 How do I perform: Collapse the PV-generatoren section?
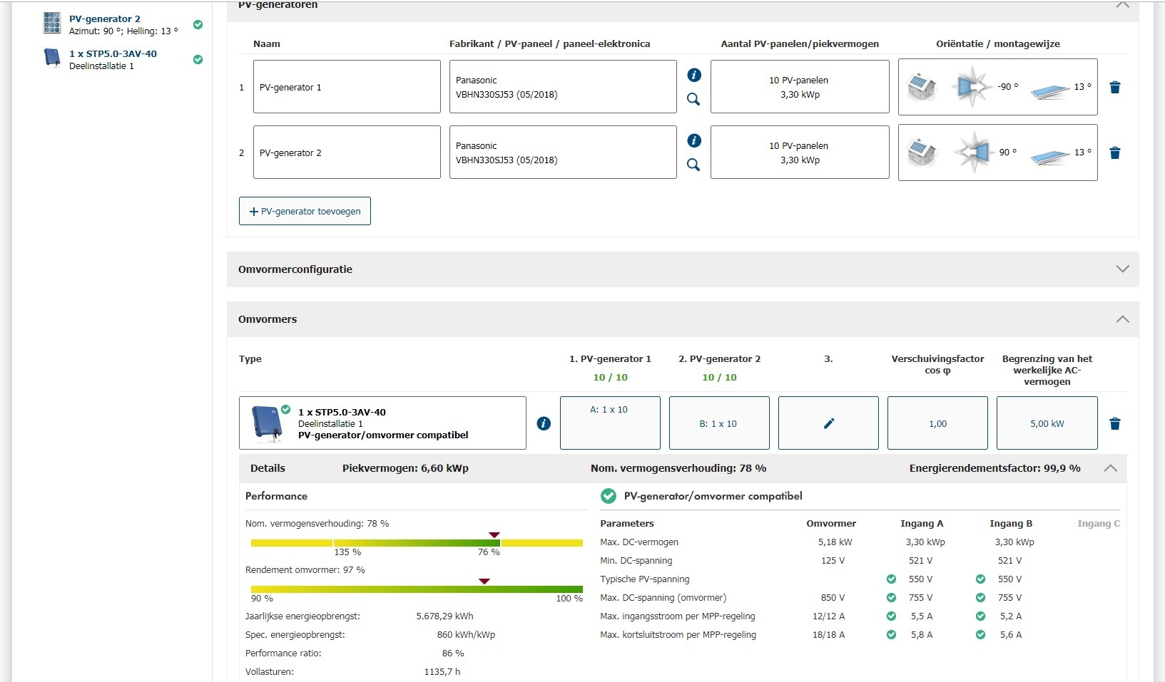click(1122, 5)
